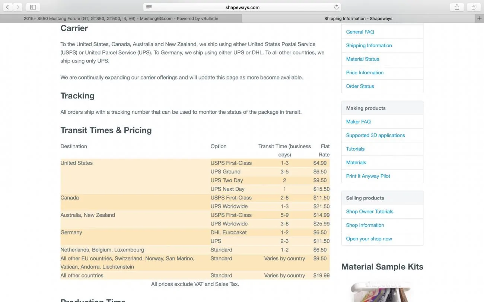Go forward with Safari forward arrow
Viewport: 484px width, 302px height.
coord(17,7)
